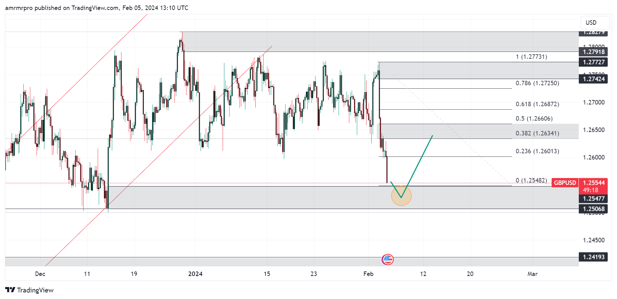
Task: Click Fibonacci label 0 (1.25482)
Action: click(x=531, y=180)
